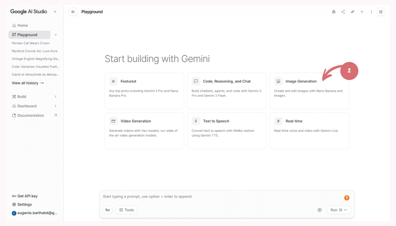Open the run settings sliders icon
Image resolution: width=396 pixels, height=226 pixels.
click(381, 12)
